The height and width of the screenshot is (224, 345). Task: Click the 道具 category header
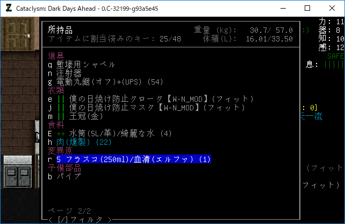[x=56, y=56]
